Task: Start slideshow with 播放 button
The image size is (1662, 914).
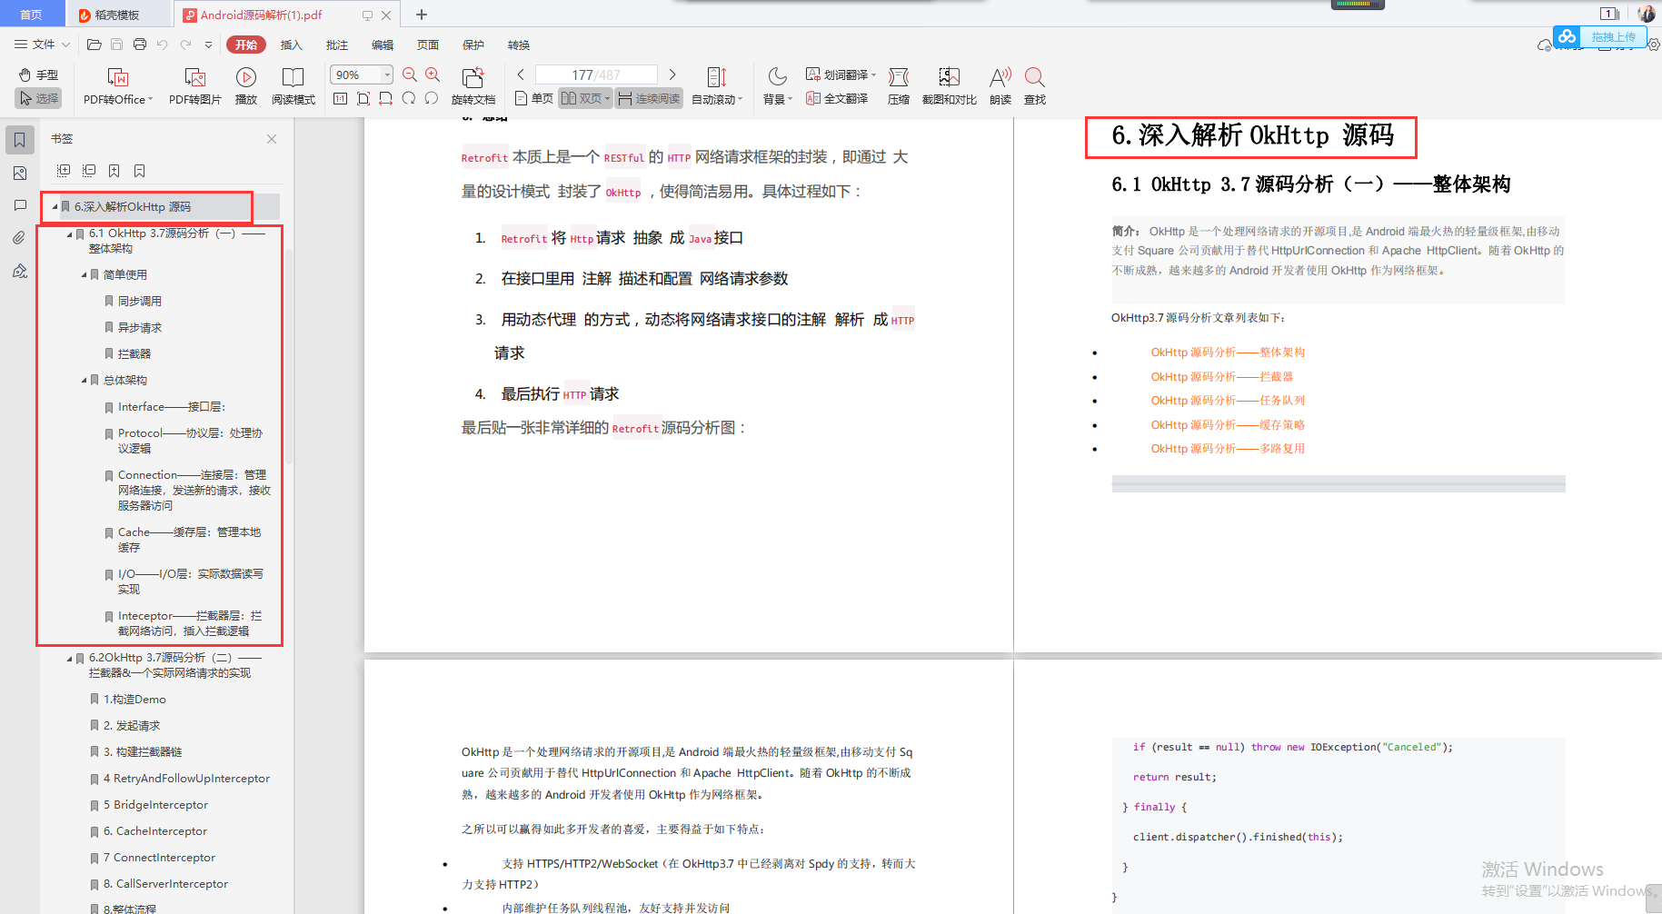Action: pyautogui.click(x=246, y=87)
